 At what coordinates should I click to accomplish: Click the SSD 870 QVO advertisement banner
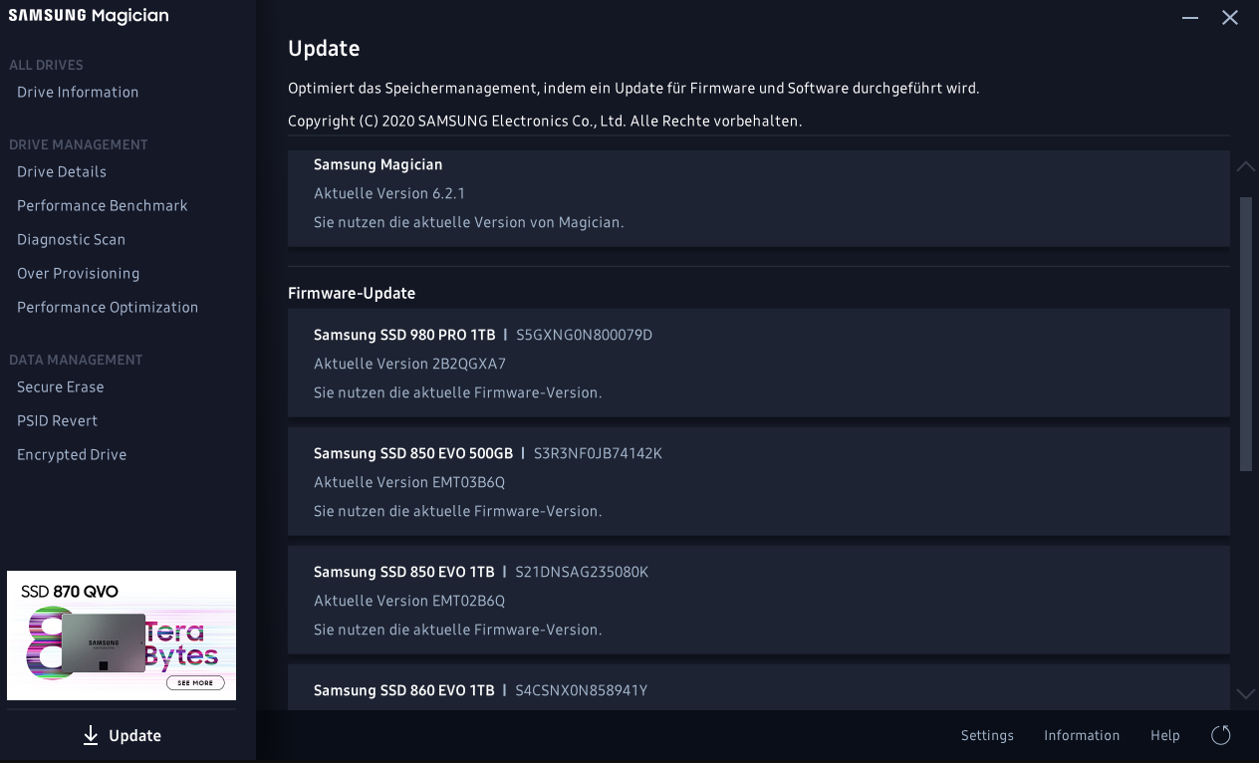point(122,636)
